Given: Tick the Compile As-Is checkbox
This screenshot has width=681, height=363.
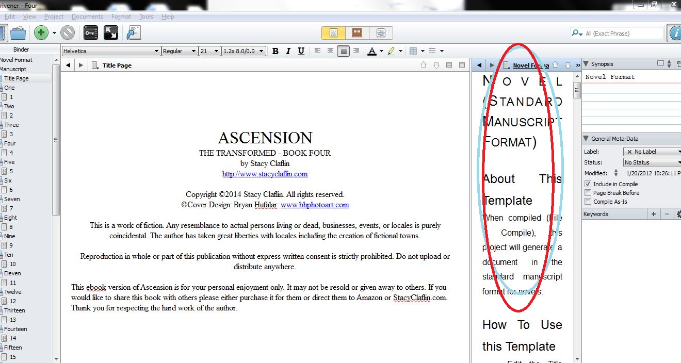Looking at the screenshot, I should (588, 202).
